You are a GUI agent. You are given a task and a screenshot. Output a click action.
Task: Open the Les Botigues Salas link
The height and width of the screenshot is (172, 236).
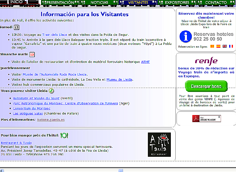tap(28, 113)
